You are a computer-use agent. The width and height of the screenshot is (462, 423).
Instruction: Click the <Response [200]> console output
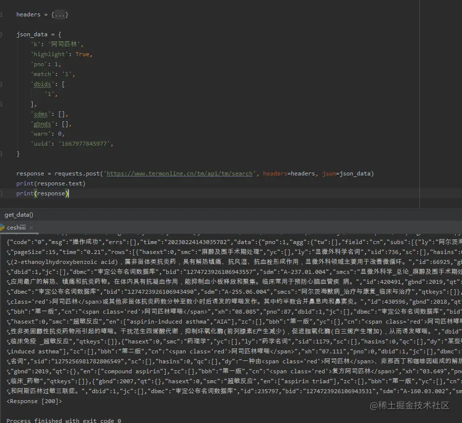(x=34, y=401)
